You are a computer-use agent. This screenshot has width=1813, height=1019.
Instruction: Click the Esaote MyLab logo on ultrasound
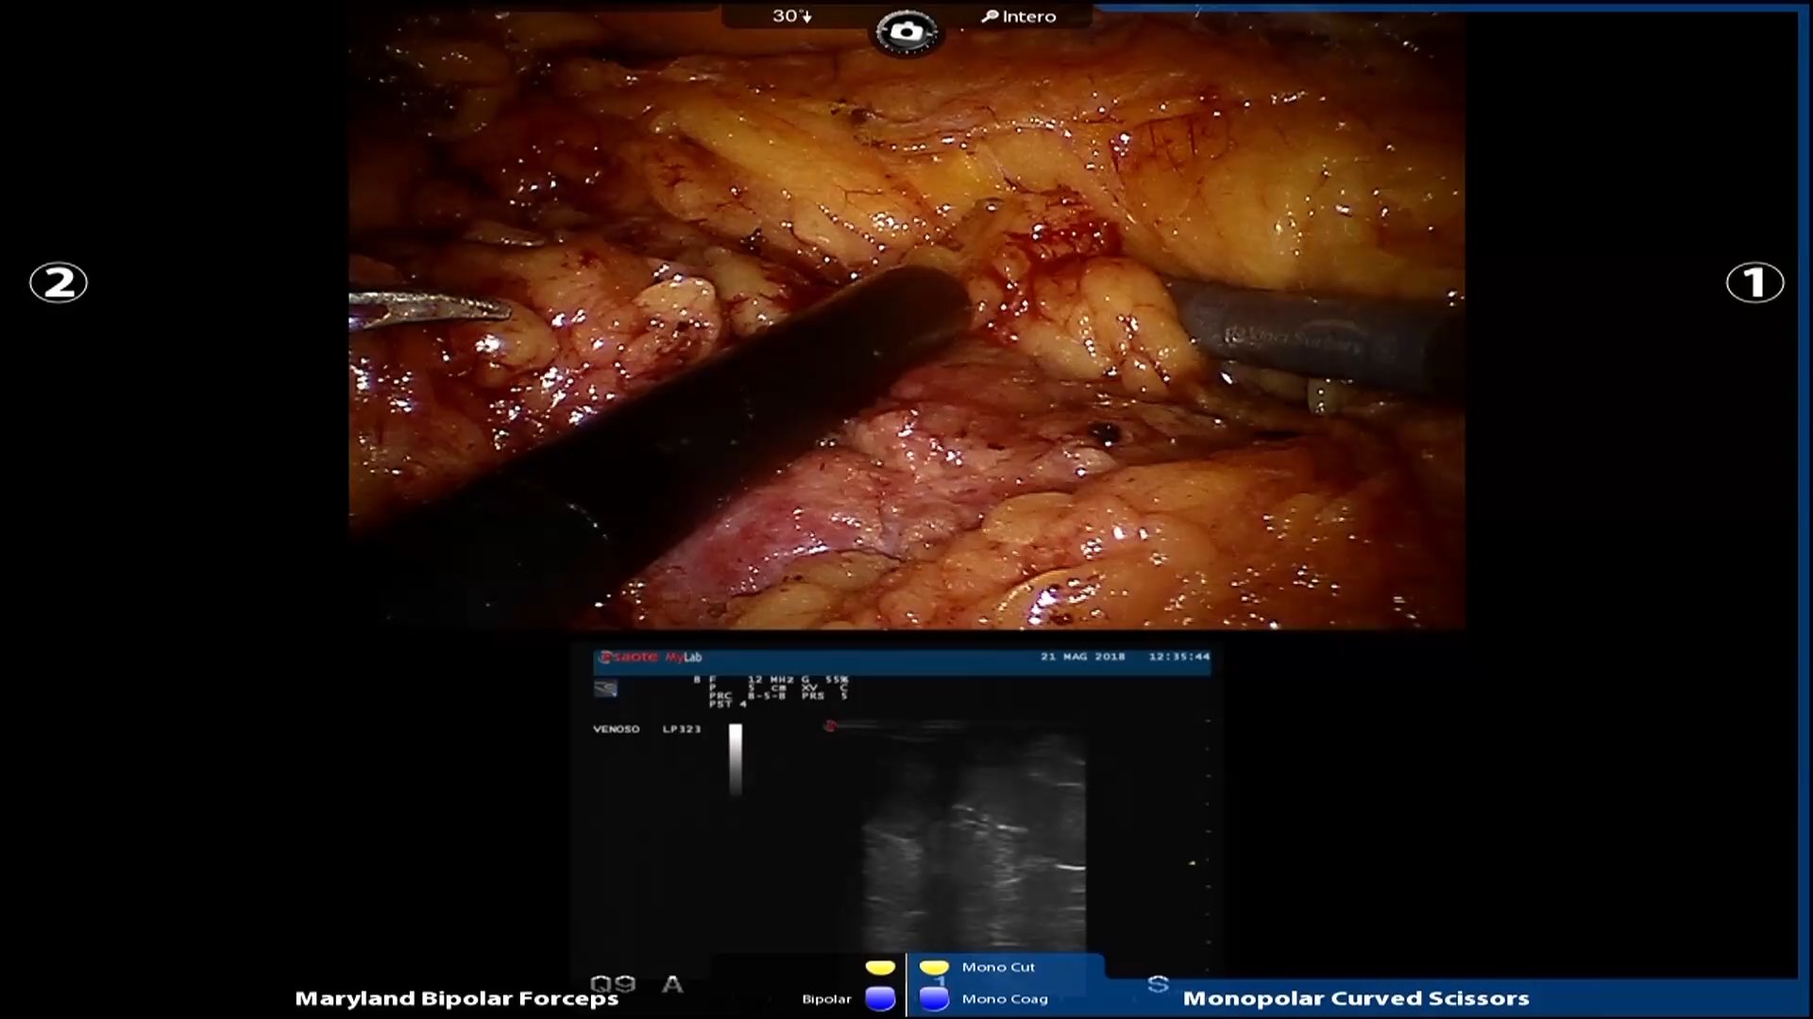[x=651, y=657]
